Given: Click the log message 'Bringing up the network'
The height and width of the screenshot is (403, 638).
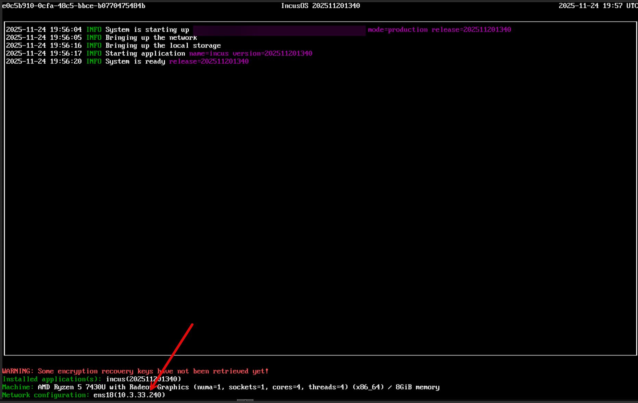Looking at the screenshot, I should point(151,38).
